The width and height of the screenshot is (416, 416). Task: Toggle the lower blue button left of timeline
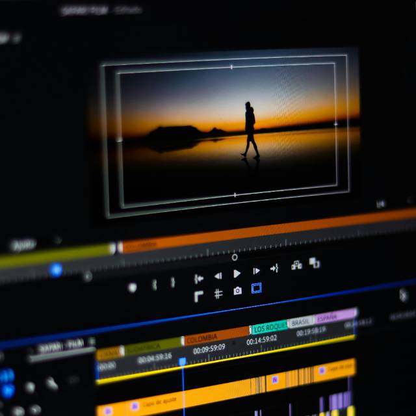click(8, 391)
